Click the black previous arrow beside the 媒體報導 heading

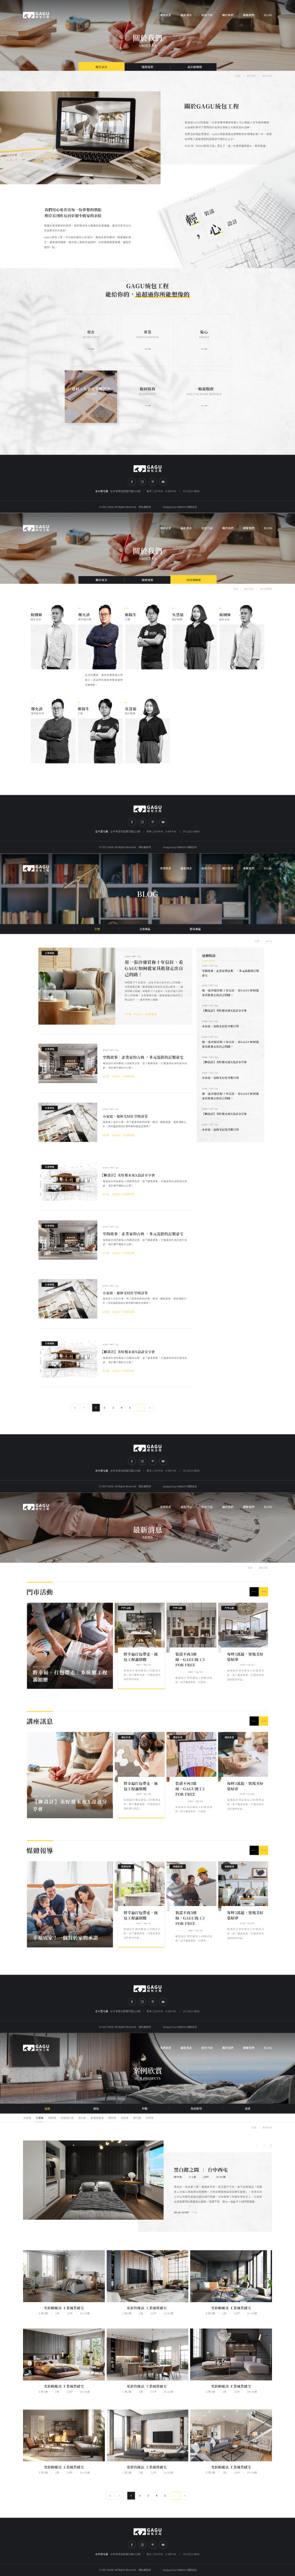(253, 1850)
